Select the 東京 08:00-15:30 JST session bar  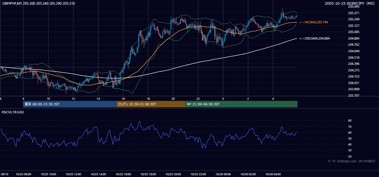click(70, 104)
